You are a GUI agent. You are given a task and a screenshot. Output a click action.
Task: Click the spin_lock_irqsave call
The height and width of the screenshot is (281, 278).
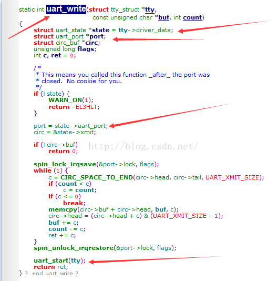click(65, 164)
